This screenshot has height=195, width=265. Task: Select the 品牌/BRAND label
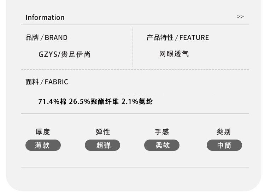[46, 37]
